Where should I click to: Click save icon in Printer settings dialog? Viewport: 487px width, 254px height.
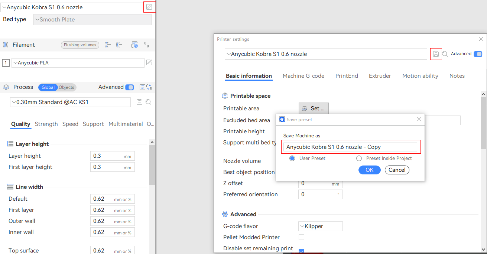point(436,54)
